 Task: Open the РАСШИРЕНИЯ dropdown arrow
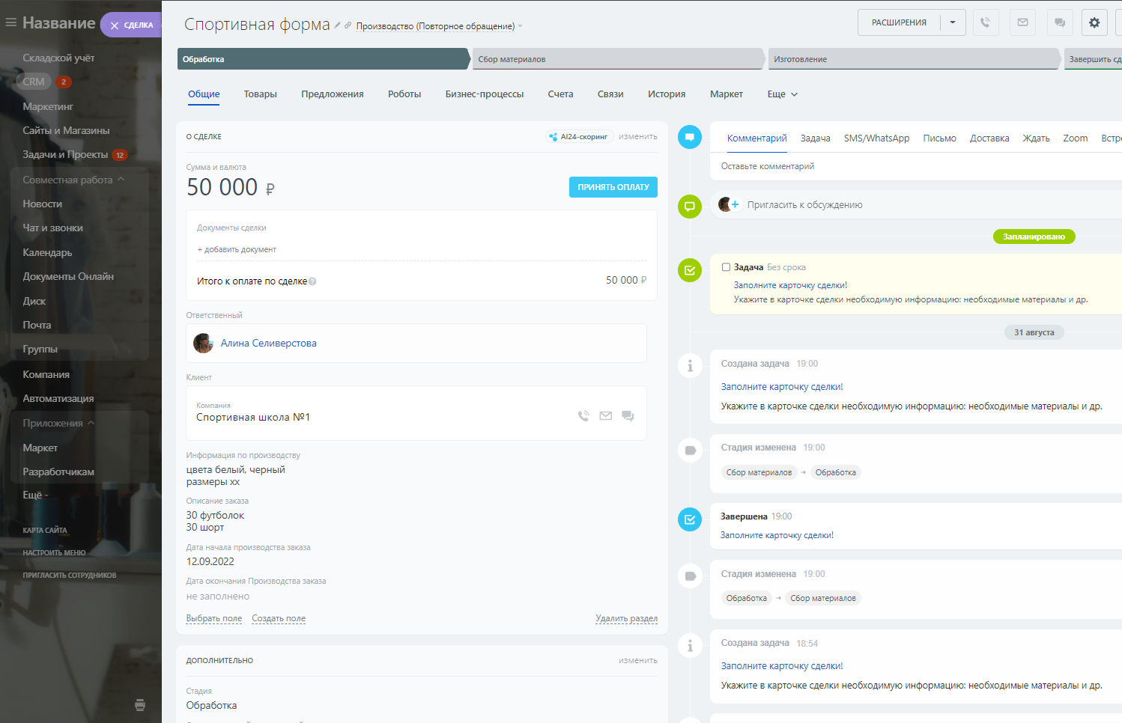pos(953,22)
